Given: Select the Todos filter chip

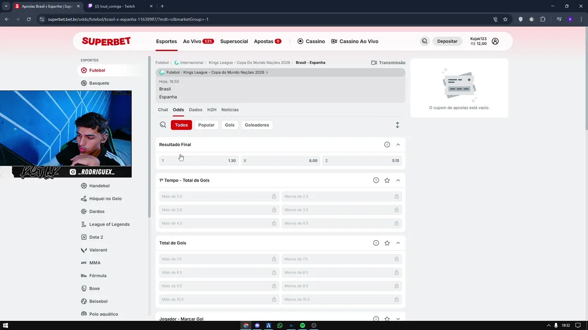Looking at the screenshot, I should coord(181,125).
